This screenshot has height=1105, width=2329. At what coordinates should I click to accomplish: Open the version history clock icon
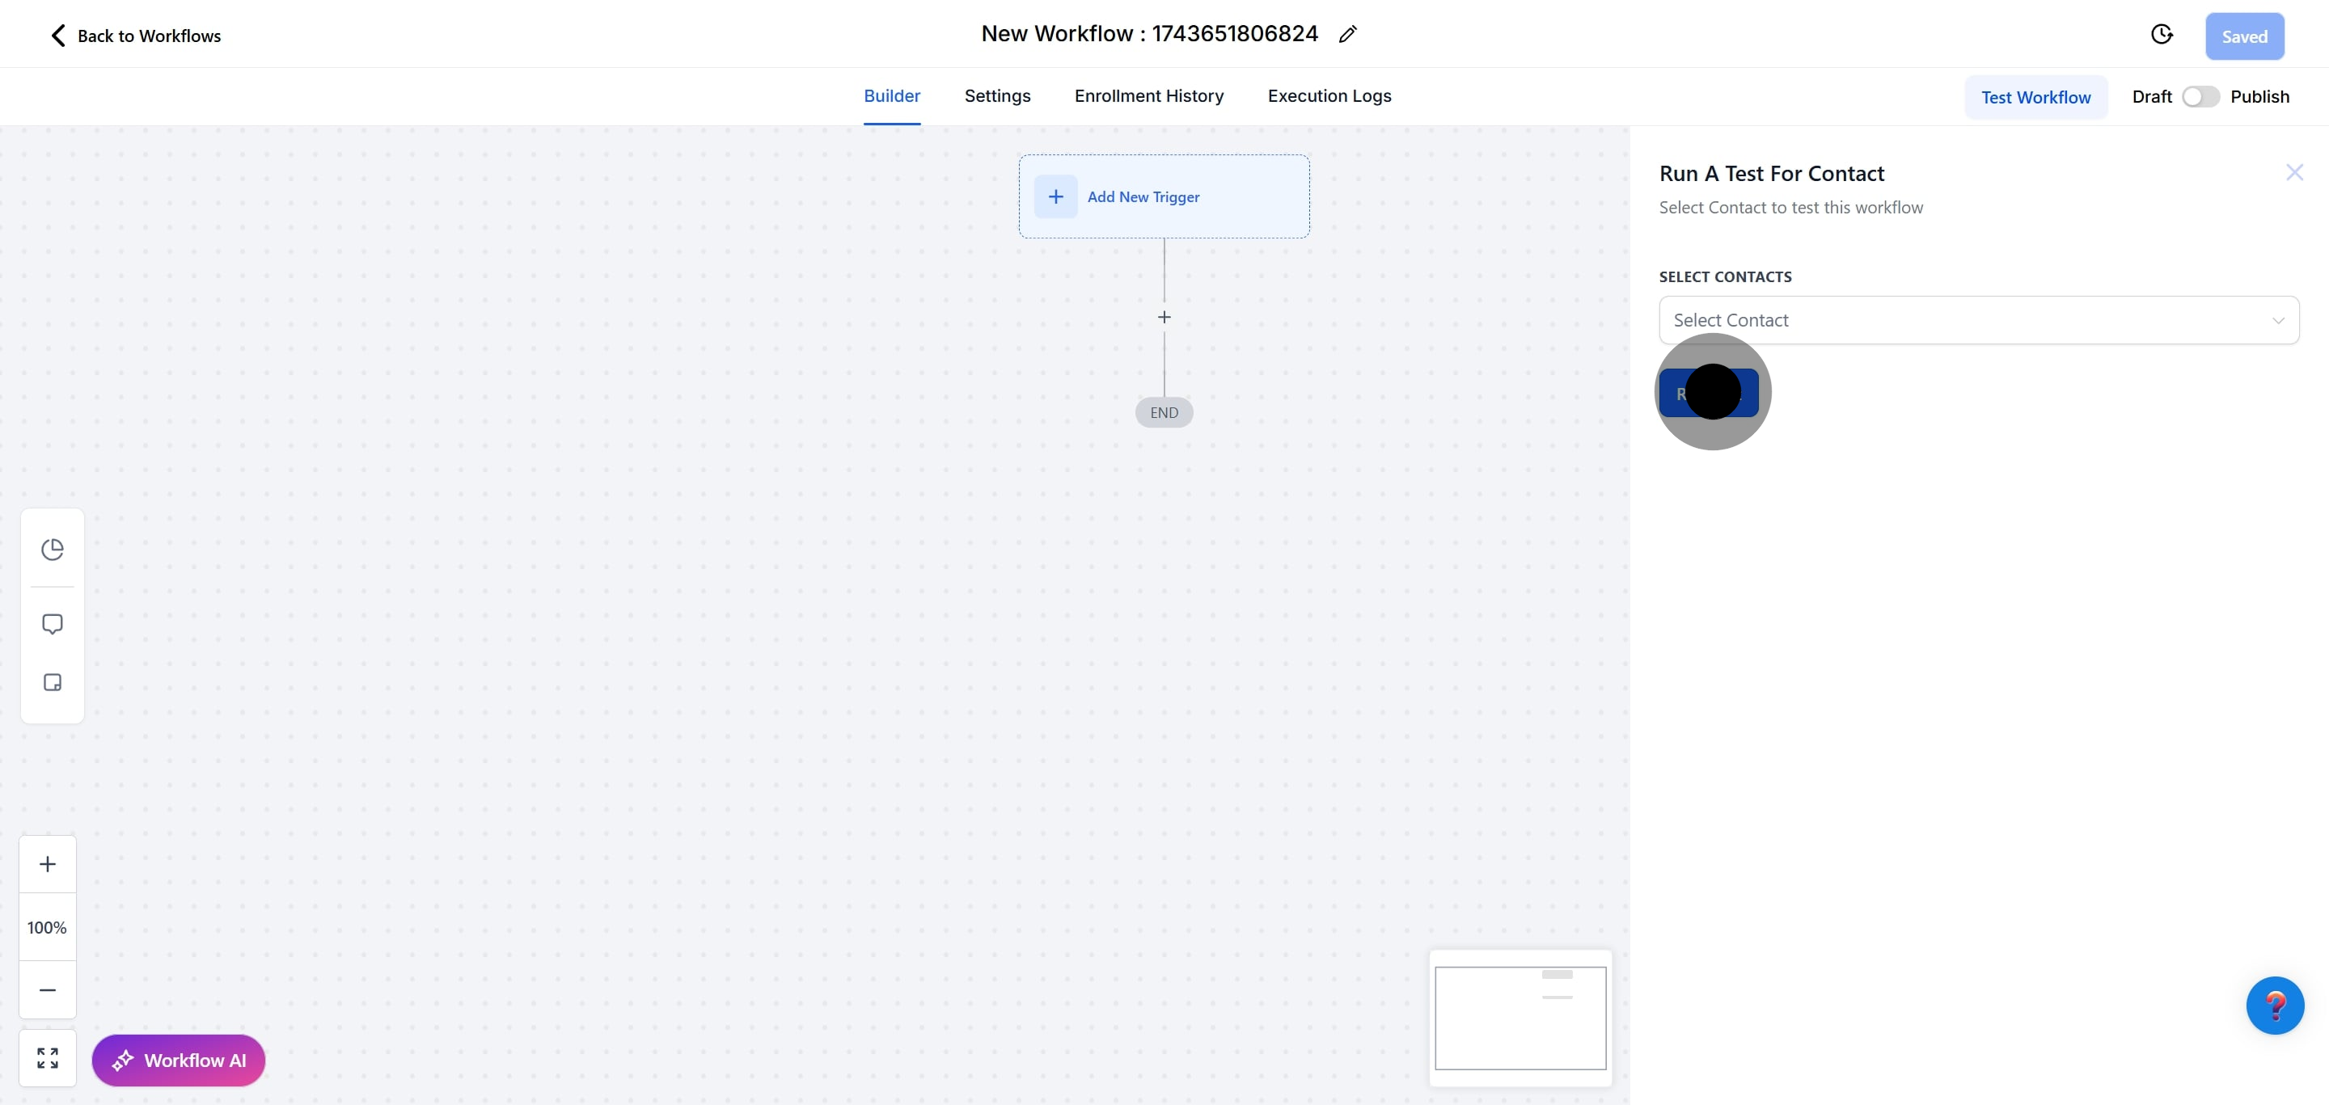(x=2161, y=34)
